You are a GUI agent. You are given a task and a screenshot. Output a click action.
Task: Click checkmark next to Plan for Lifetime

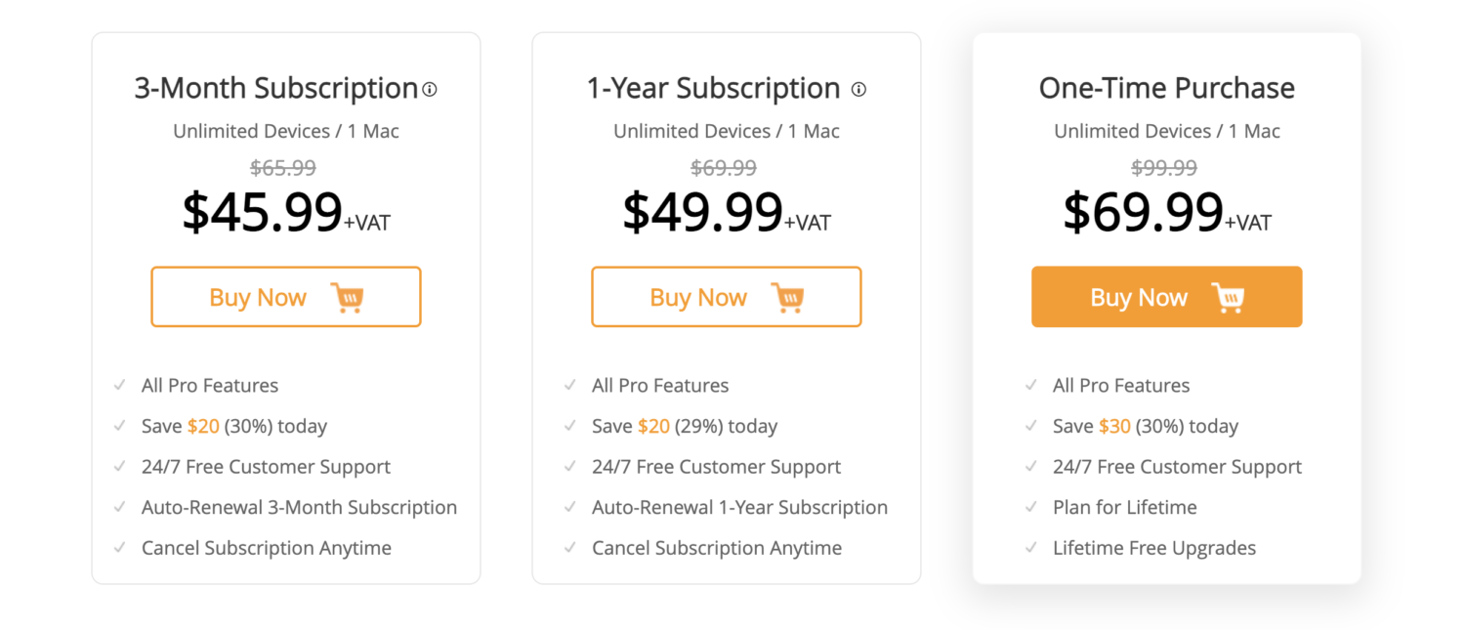click(x=1030, y=507)
